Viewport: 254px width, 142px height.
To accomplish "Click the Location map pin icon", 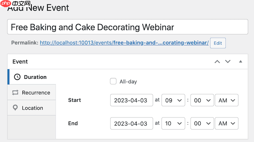I will [x=15, y=108].
